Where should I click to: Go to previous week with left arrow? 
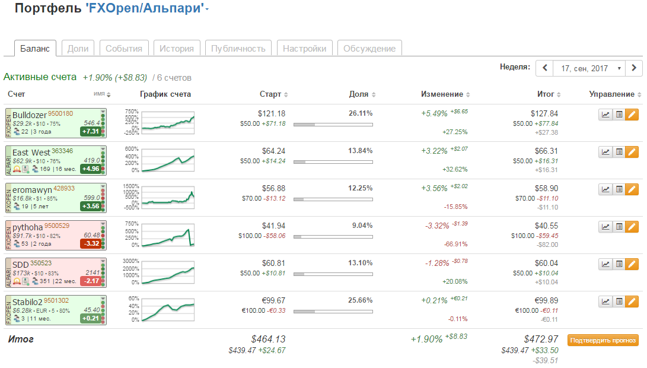(544, 68)
